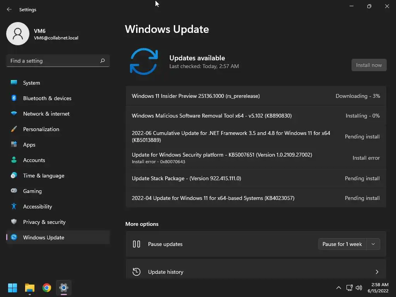Screen dimensions: 396x297
Task: Click the pause icon beside Pause updates
Action: (137, 244)
